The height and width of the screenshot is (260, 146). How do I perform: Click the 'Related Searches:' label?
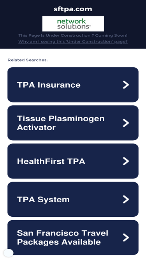coord(28,60)
